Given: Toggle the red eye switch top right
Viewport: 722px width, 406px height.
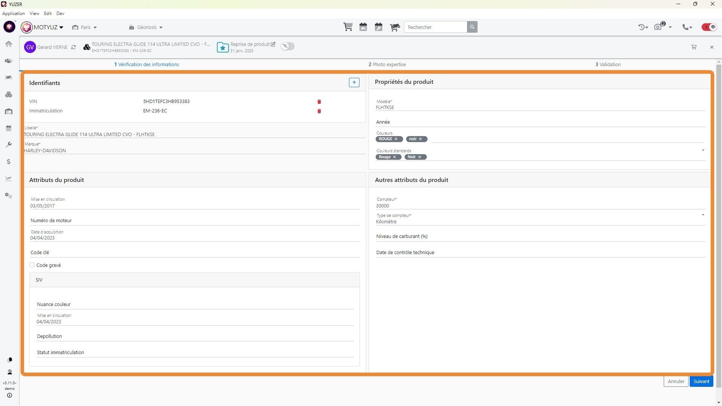Looking at the screenshot, I should 709,27.
